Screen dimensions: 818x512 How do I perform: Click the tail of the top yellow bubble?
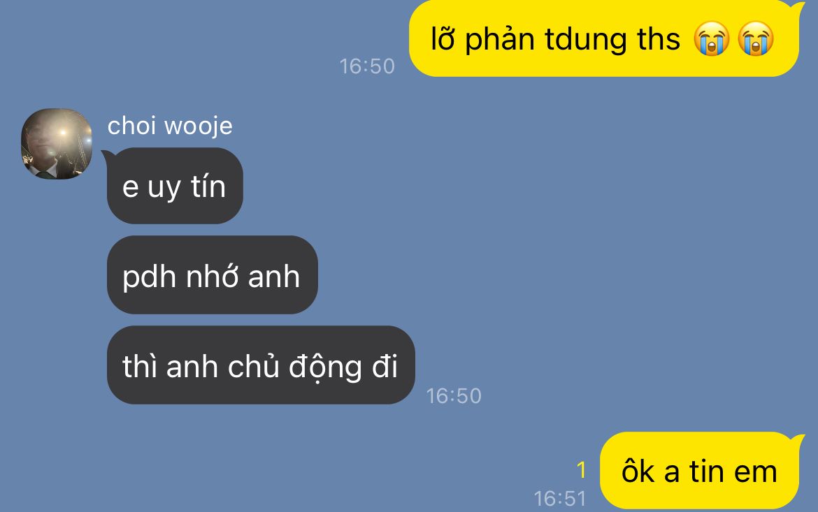coord(798,6)
